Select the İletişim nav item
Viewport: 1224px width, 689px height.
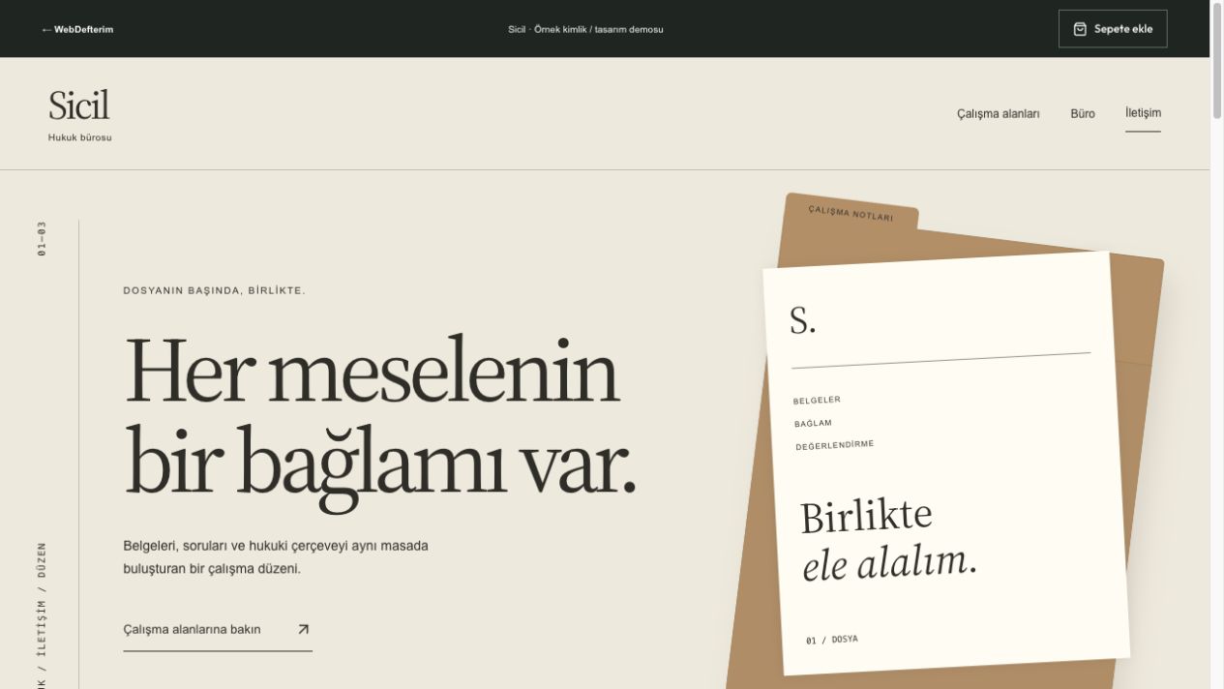pos(1143,113)
